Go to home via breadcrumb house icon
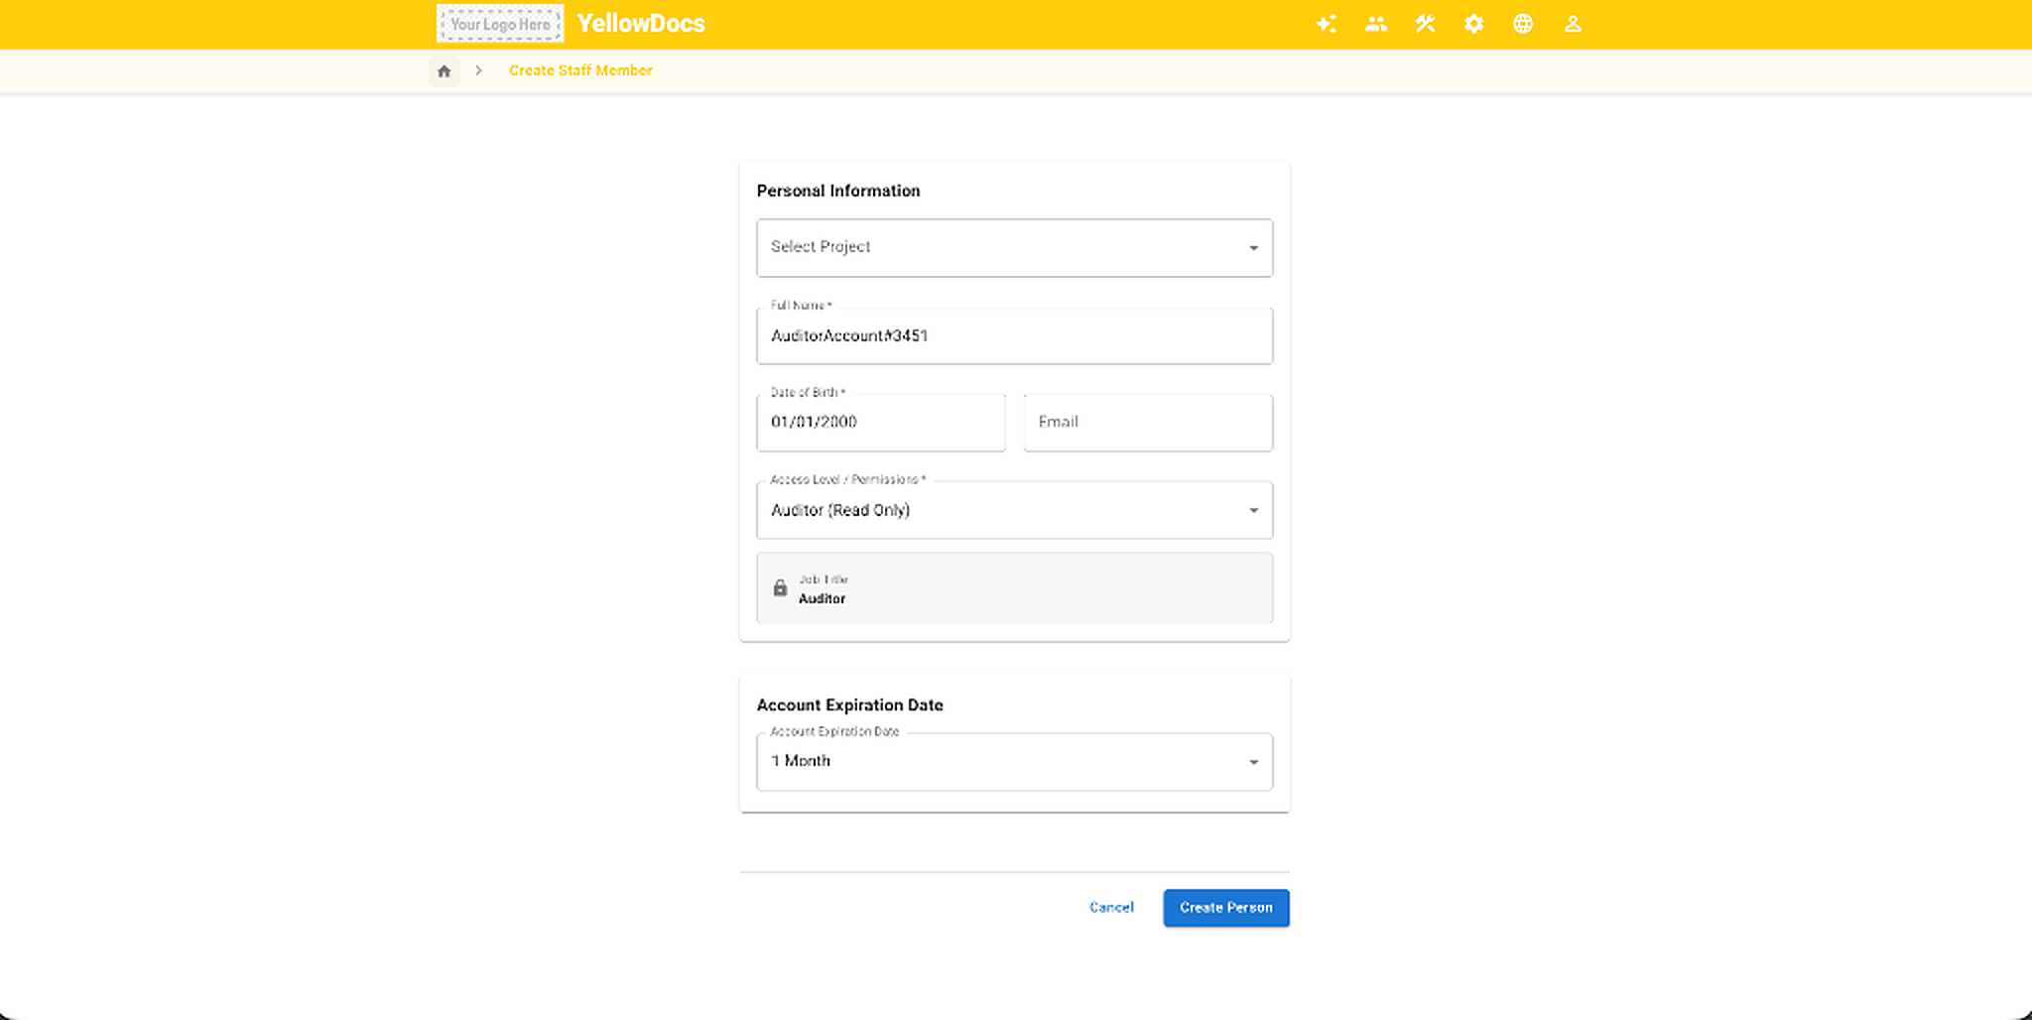This screenshot has height=1020, width=2032. [x=444, y=70]
